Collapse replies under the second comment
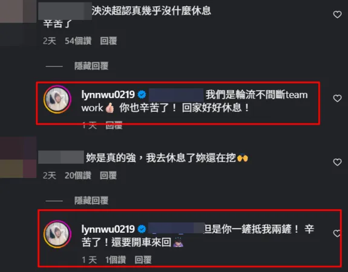 tap(91, 201)
